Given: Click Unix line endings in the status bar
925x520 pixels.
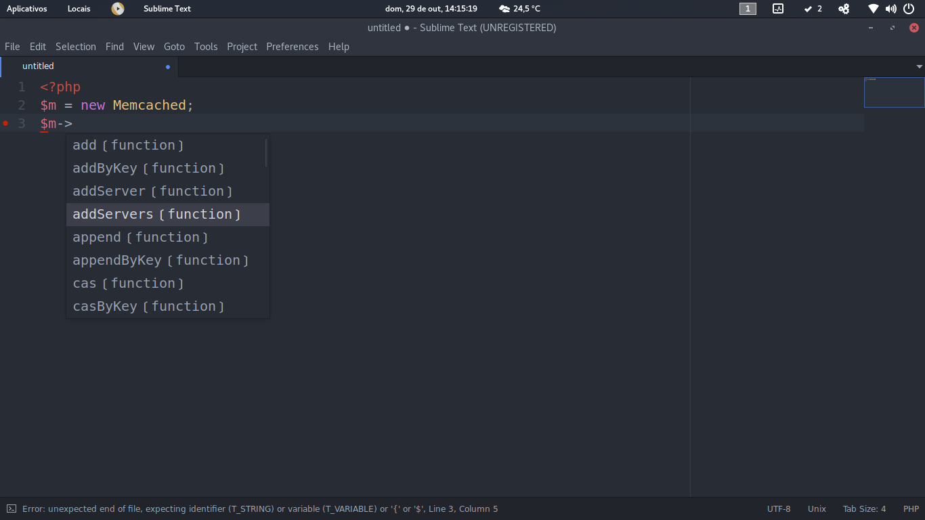Looking at the screenshot, I should 817,508.
